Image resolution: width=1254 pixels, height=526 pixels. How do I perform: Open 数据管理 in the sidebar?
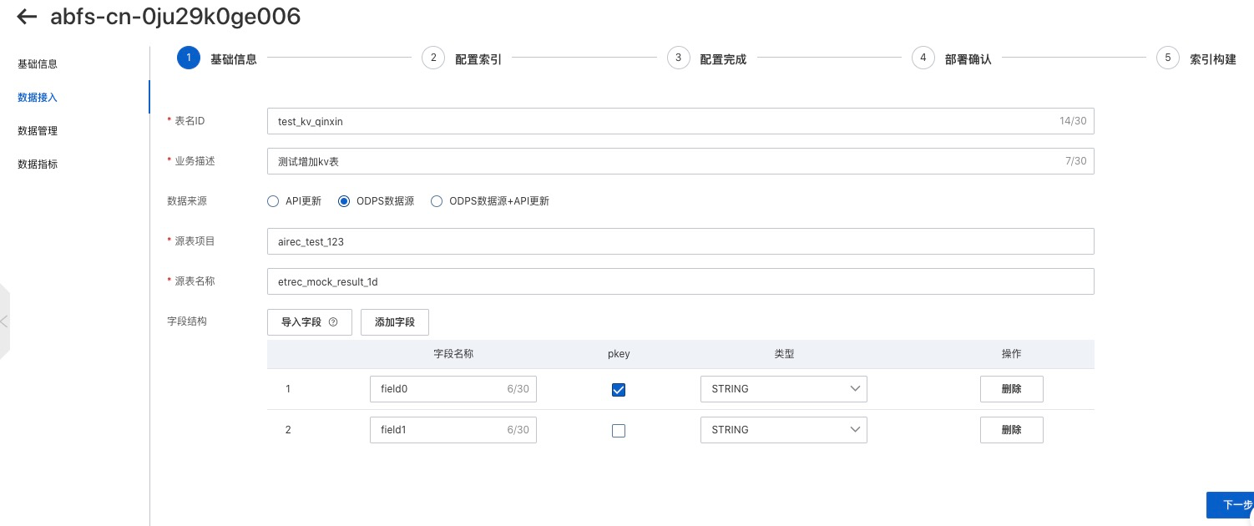coord(38,130)
